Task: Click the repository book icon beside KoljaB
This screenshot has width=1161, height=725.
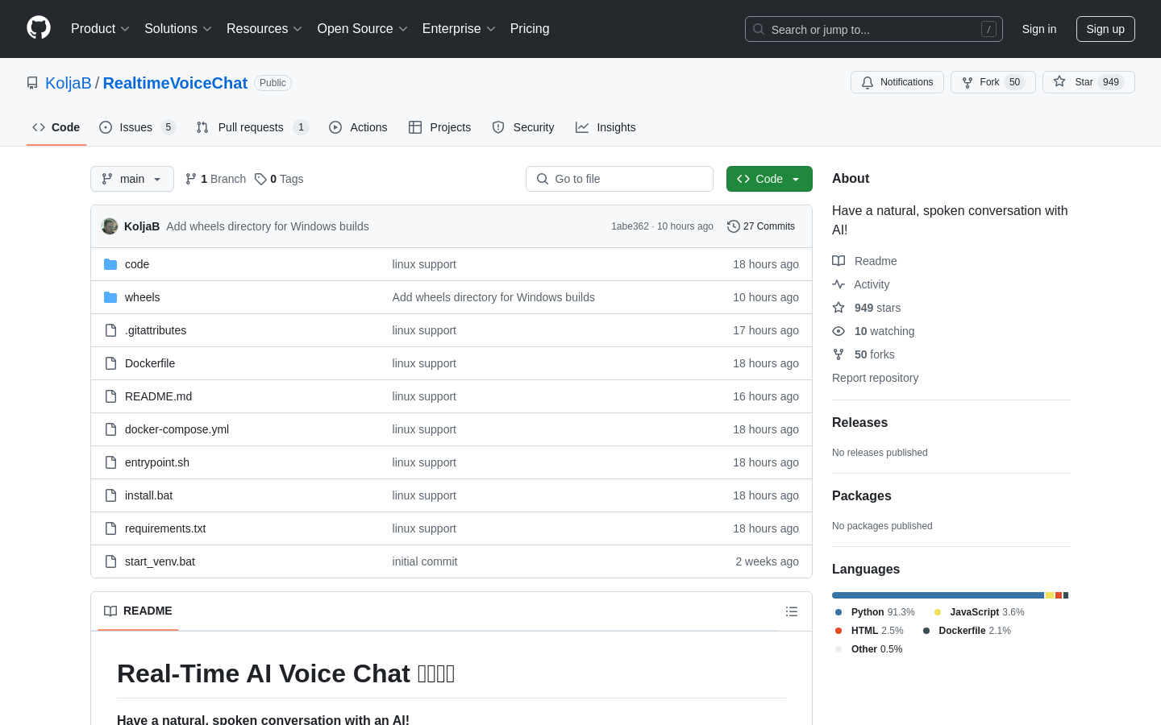Action: [32, 83]
